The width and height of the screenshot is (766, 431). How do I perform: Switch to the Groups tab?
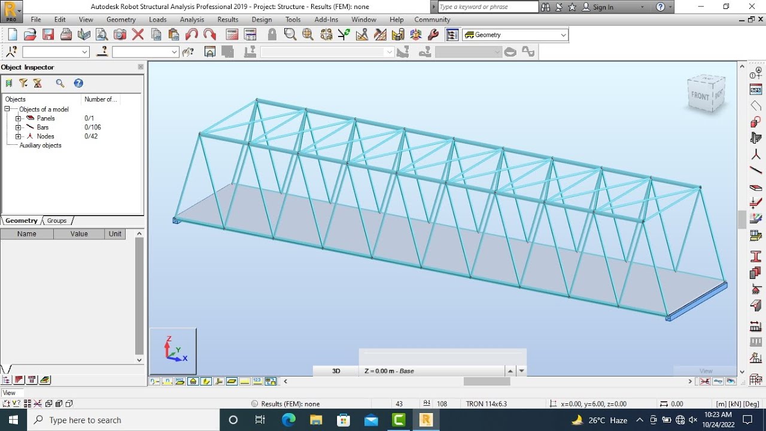(x=57, y=221)
